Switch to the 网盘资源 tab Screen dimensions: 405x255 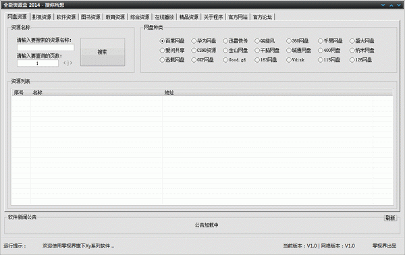click(17, 17)
